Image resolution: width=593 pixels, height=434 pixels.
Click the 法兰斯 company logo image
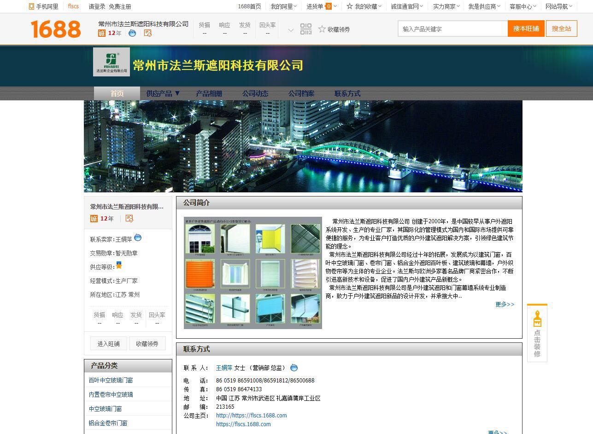click(112, 62)
